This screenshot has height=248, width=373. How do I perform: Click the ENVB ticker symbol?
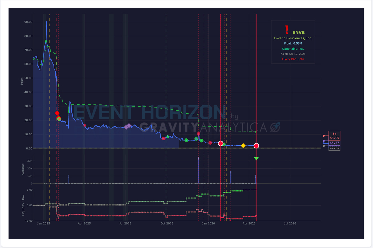(299, 33)
